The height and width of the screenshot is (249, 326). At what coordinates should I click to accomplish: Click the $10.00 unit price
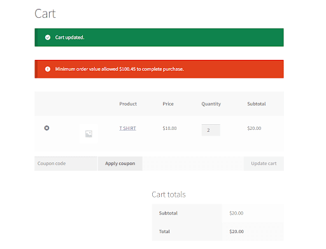point(169,128)
